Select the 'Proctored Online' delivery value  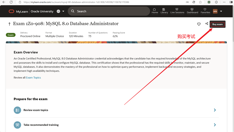coord(30,36)
